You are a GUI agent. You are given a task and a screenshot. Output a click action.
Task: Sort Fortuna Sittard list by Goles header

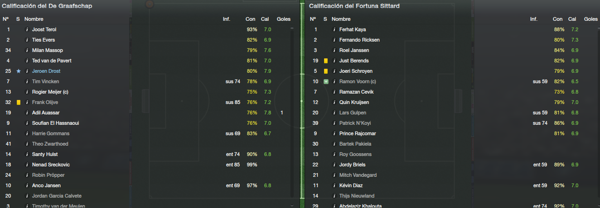pyautogui.click(x=591, y=19)
